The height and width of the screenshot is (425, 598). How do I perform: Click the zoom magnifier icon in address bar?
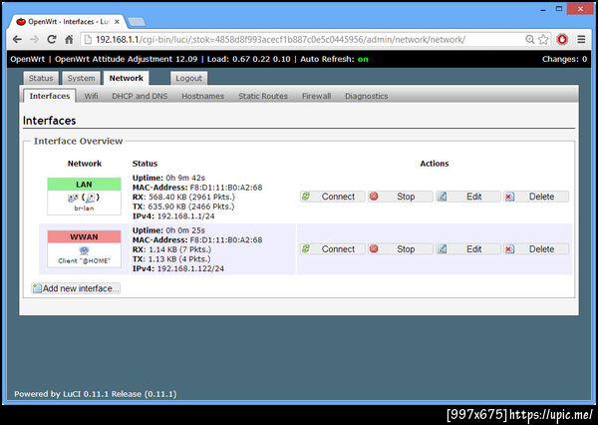pos(530,39)
